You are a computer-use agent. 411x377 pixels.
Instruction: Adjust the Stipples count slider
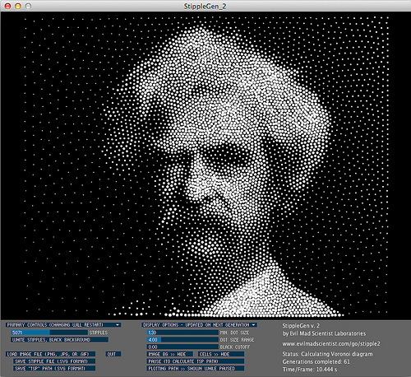coord(49,333)
